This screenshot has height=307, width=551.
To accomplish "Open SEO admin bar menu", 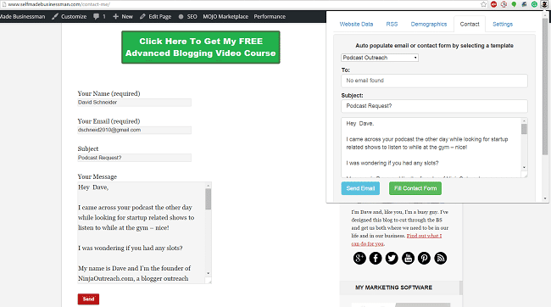I will pyautogui.click(x=187, y=16).
